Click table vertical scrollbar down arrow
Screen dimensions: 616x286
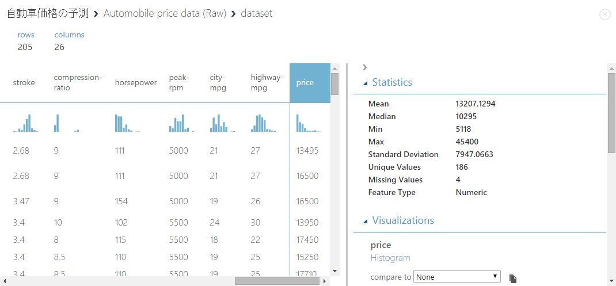pyautogui.click(x=334, y=270)
